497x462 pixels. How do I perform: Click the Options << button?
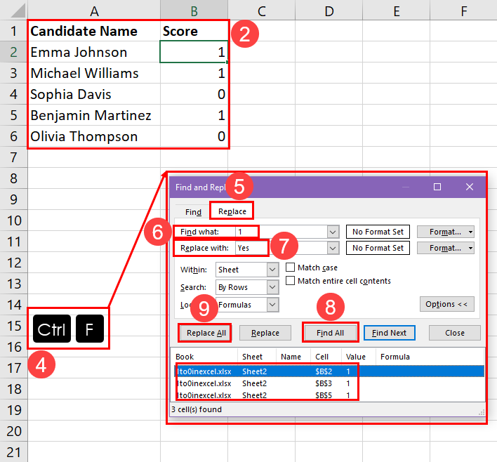click(x=447, y=304)
